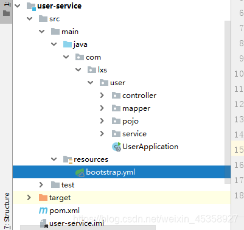Viewport: 244px width, 230px height.
Task: Select the test folder label
Action: click(x=68, y=185)
